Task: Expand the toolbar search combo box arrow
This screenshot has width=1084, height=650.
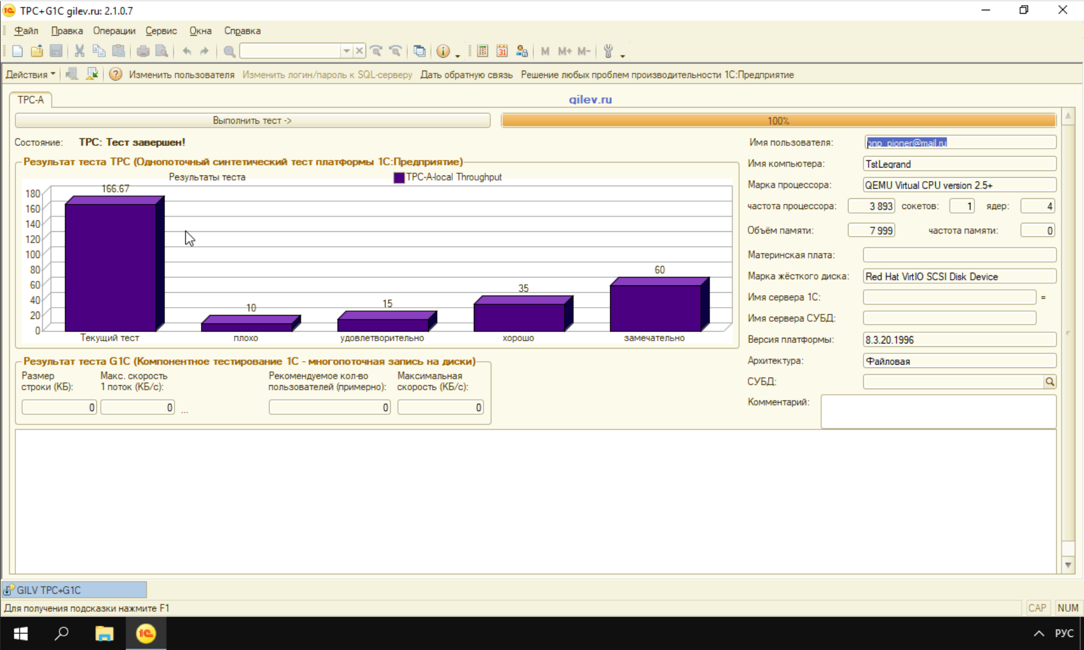Action: 346,51
